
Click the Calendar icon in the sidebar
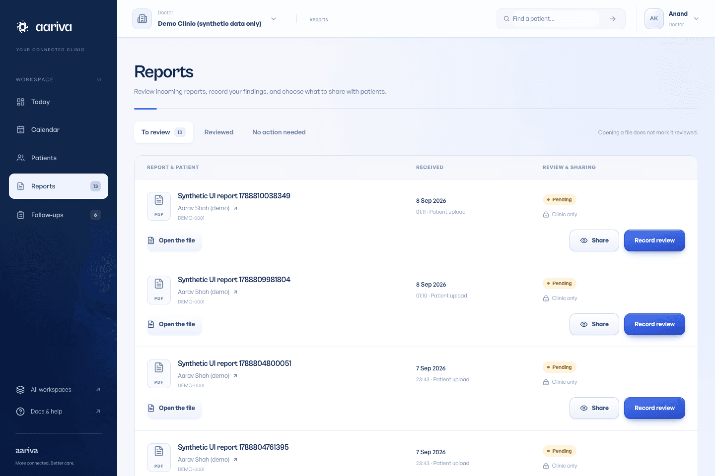(x=20, y=129)
